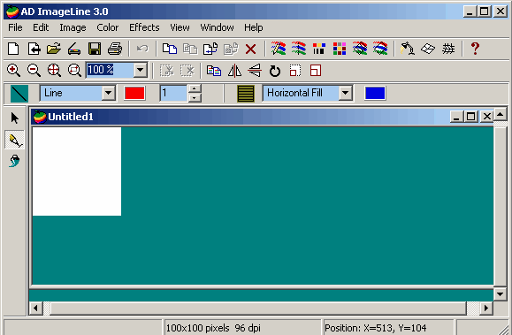Screen dimensions: 512x335
Task: Open the View menu
Action: [x=180, y=27]
